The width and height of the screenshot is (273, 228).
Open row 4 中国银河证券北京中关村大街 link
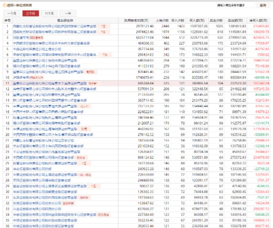coord(52,43)
